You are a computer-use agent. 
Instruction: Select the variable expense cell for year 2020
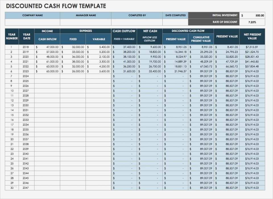(x=98, y=57)
